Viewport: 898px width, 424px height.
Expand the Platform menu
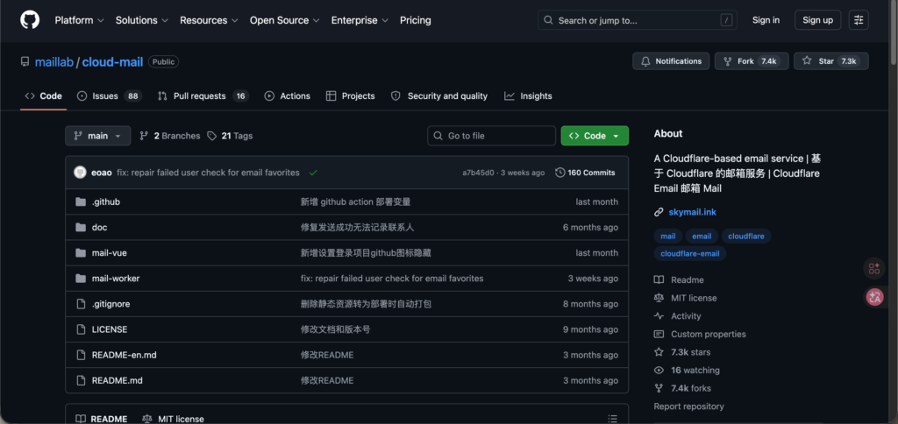pyautogui.click(x=80, y=20)
